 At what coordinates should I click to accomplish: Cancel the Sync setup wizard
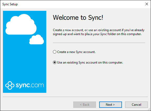coord(136,105)
